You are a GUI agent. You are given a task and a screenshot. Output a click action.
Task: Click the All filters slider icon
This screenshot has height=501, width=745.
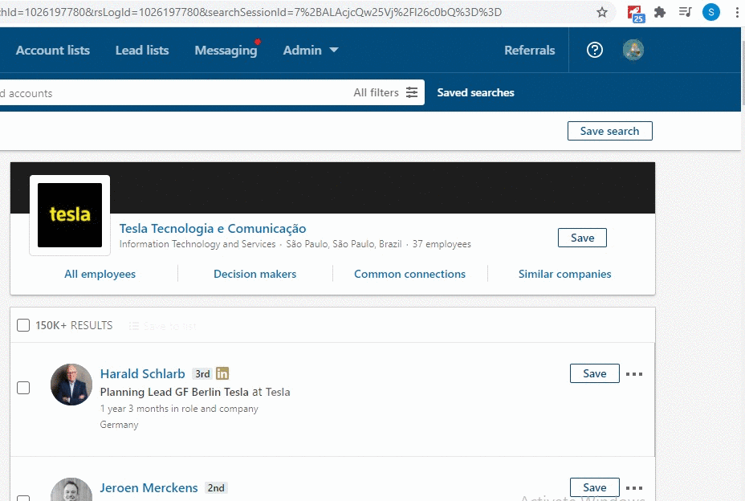point(412,92)
